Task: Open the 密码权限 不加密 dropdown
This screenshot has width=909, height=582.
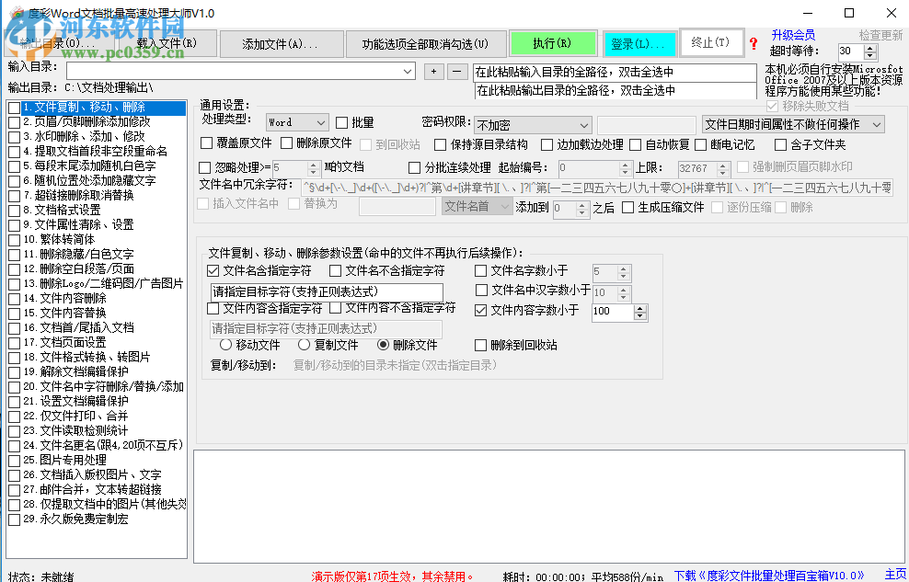Action: 532,123
